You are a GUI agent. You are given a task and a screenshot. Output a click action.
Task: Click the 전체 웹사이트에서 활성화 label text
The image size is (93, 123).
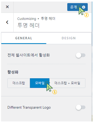click(x=29, y=55)
